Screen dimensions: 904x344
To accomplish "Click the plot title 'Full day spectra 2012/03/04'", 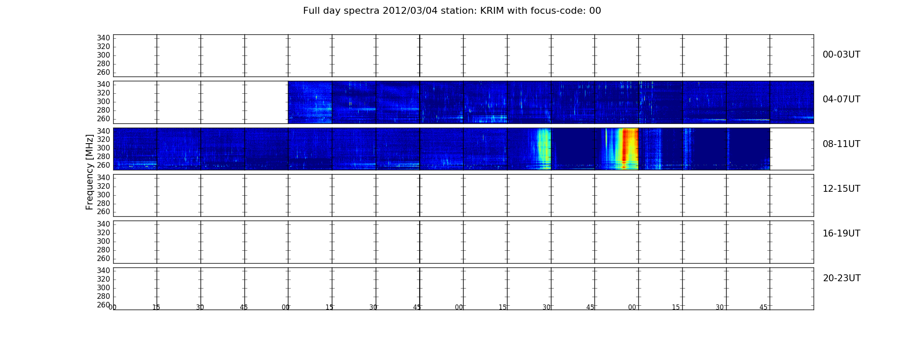I will (452, 11).
